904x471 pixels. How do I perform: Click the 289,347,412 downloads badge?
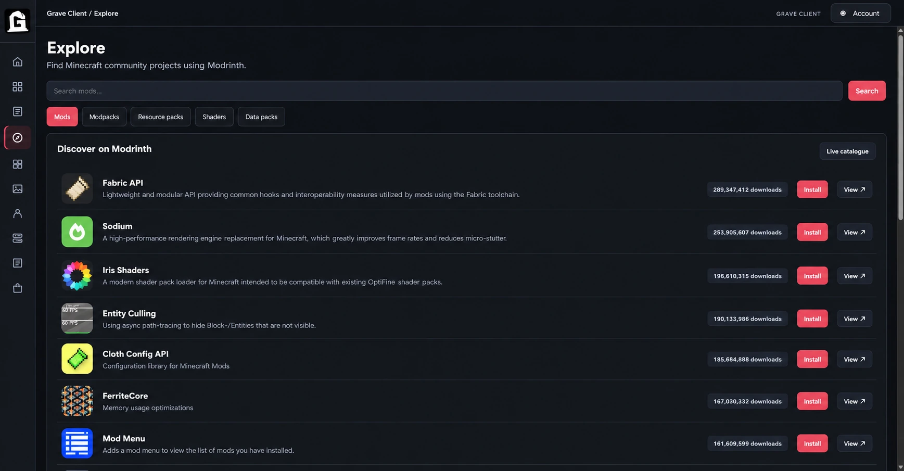pyautogui.click(x=747, y=189)
